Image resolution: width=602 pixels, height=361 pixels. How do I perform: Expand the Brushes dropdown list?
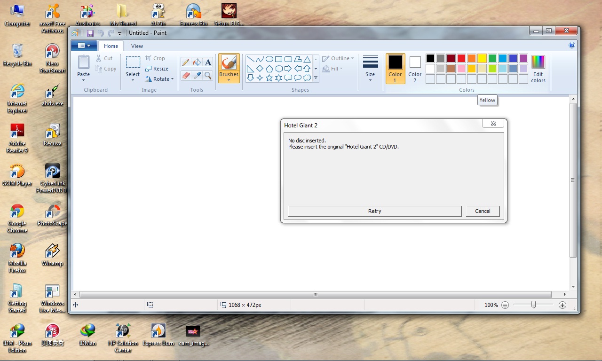(x=229, y=80)
